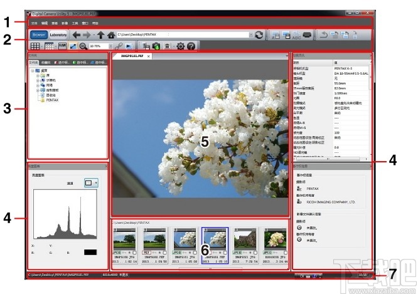This screenshot has height=294, width=418.
Task: Switch to the 收藏夹 favorites tab
Action: (x=46, y=63)
